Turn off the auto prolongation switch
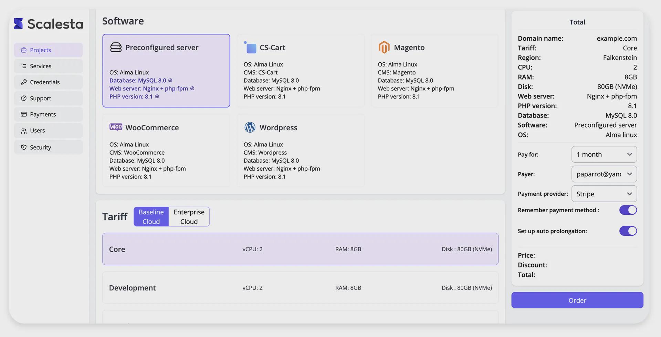661x337 pixels. click(628, 231)
